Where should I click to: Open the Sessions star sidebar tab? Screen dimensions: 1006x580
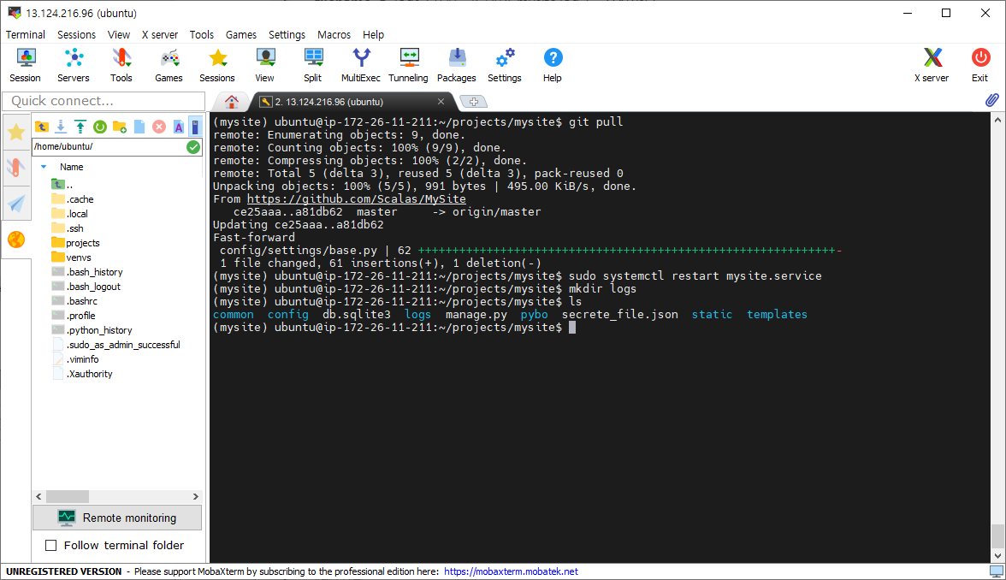16,132
